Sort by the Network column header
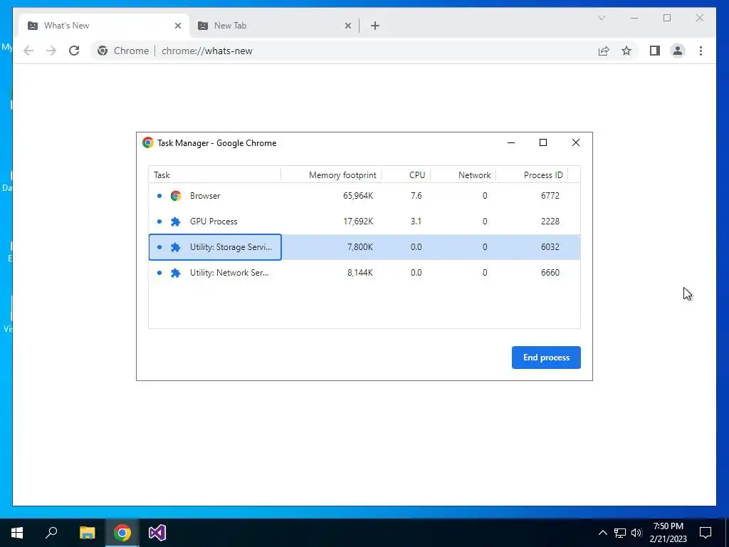Viewport: 729px width, 547px height. click(463, 175)
